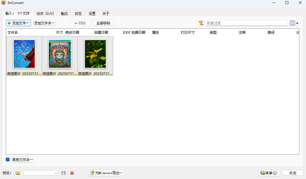Open the 输出 tab

[64, 13]
